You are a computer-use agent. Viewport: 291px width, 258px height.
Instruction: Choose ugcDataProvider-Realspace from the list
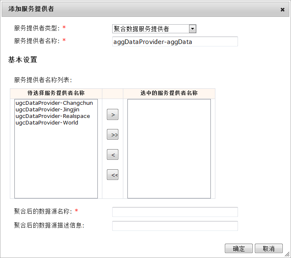click(x=53, y=116)
